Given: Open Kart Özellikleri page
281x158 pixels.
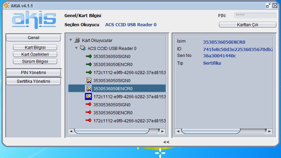Looking at the screenshot, I should (35, 54).
